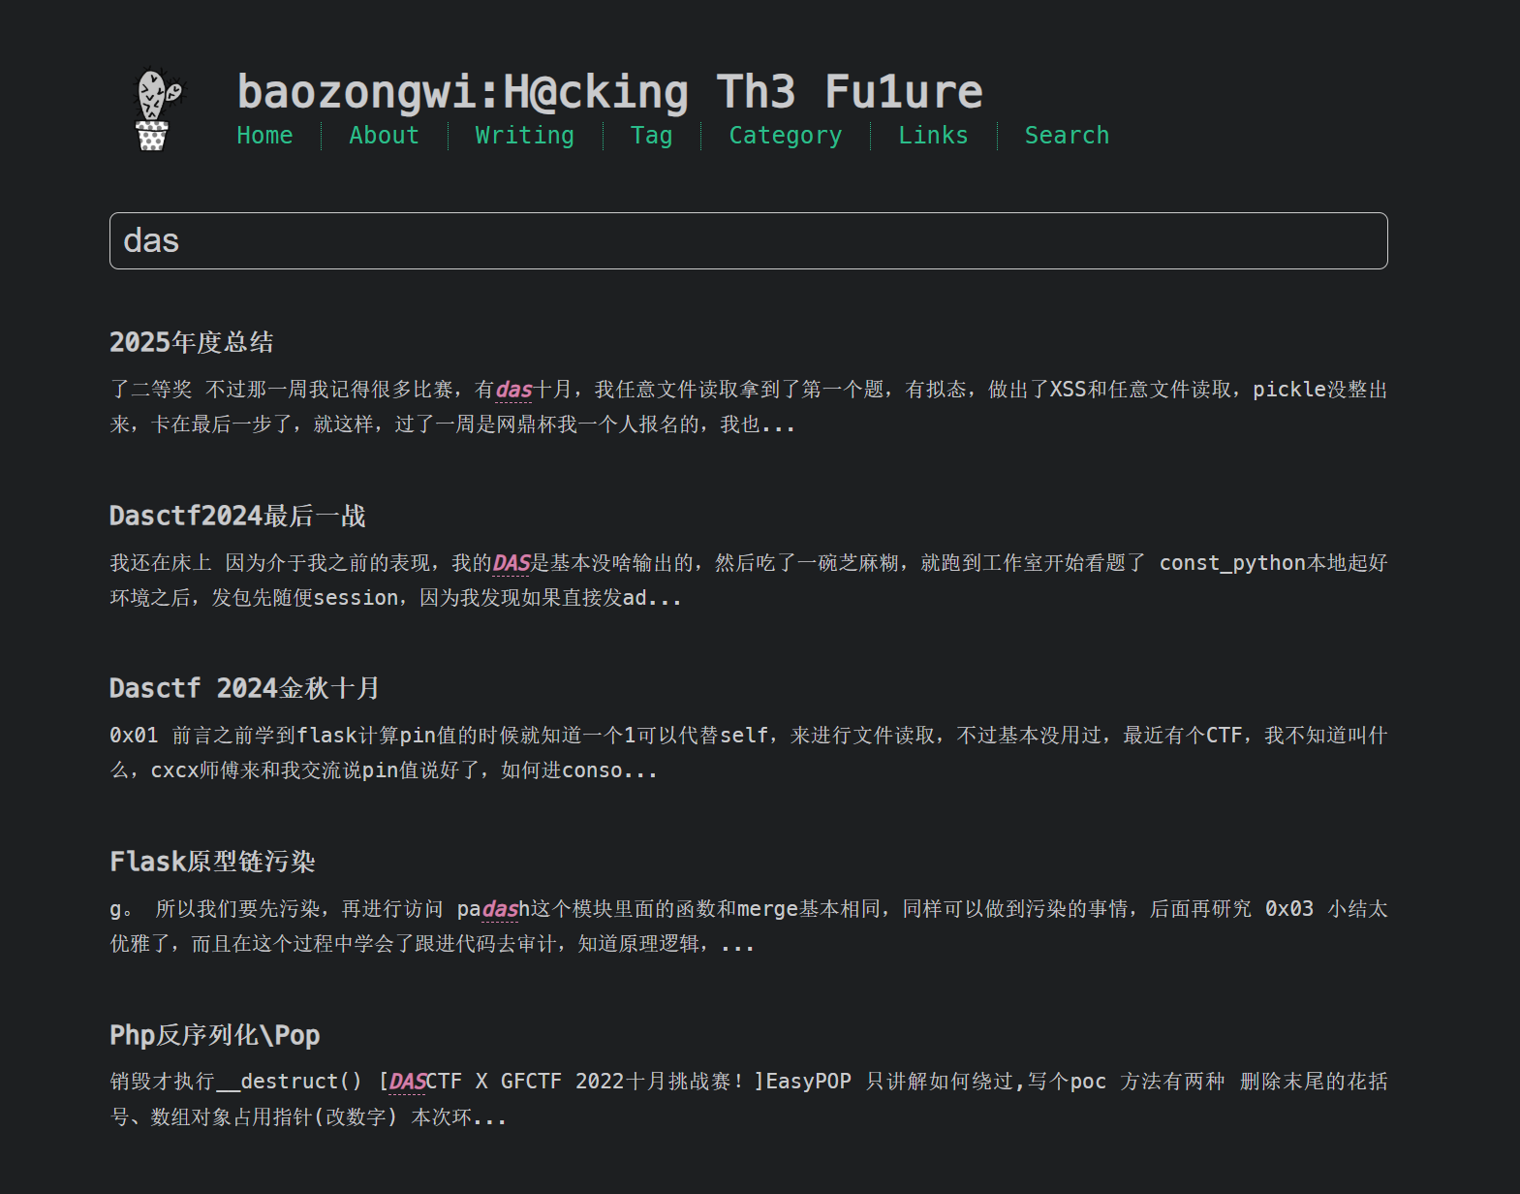Click highlighted 'DAS' in Dasctf2024最后一战 excerpt
Image resolution: width=1520 pixels, height=1194 pixels.
coord(512,563)
